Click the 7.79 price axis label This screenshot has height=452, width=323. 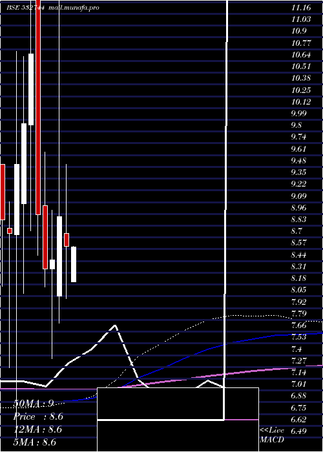click(299, 314)
